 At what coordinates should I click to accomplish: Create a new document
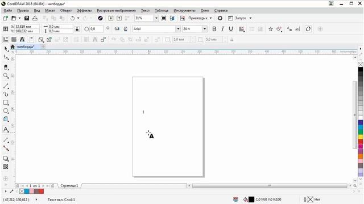pyautogui.click(x=6, y=18)
